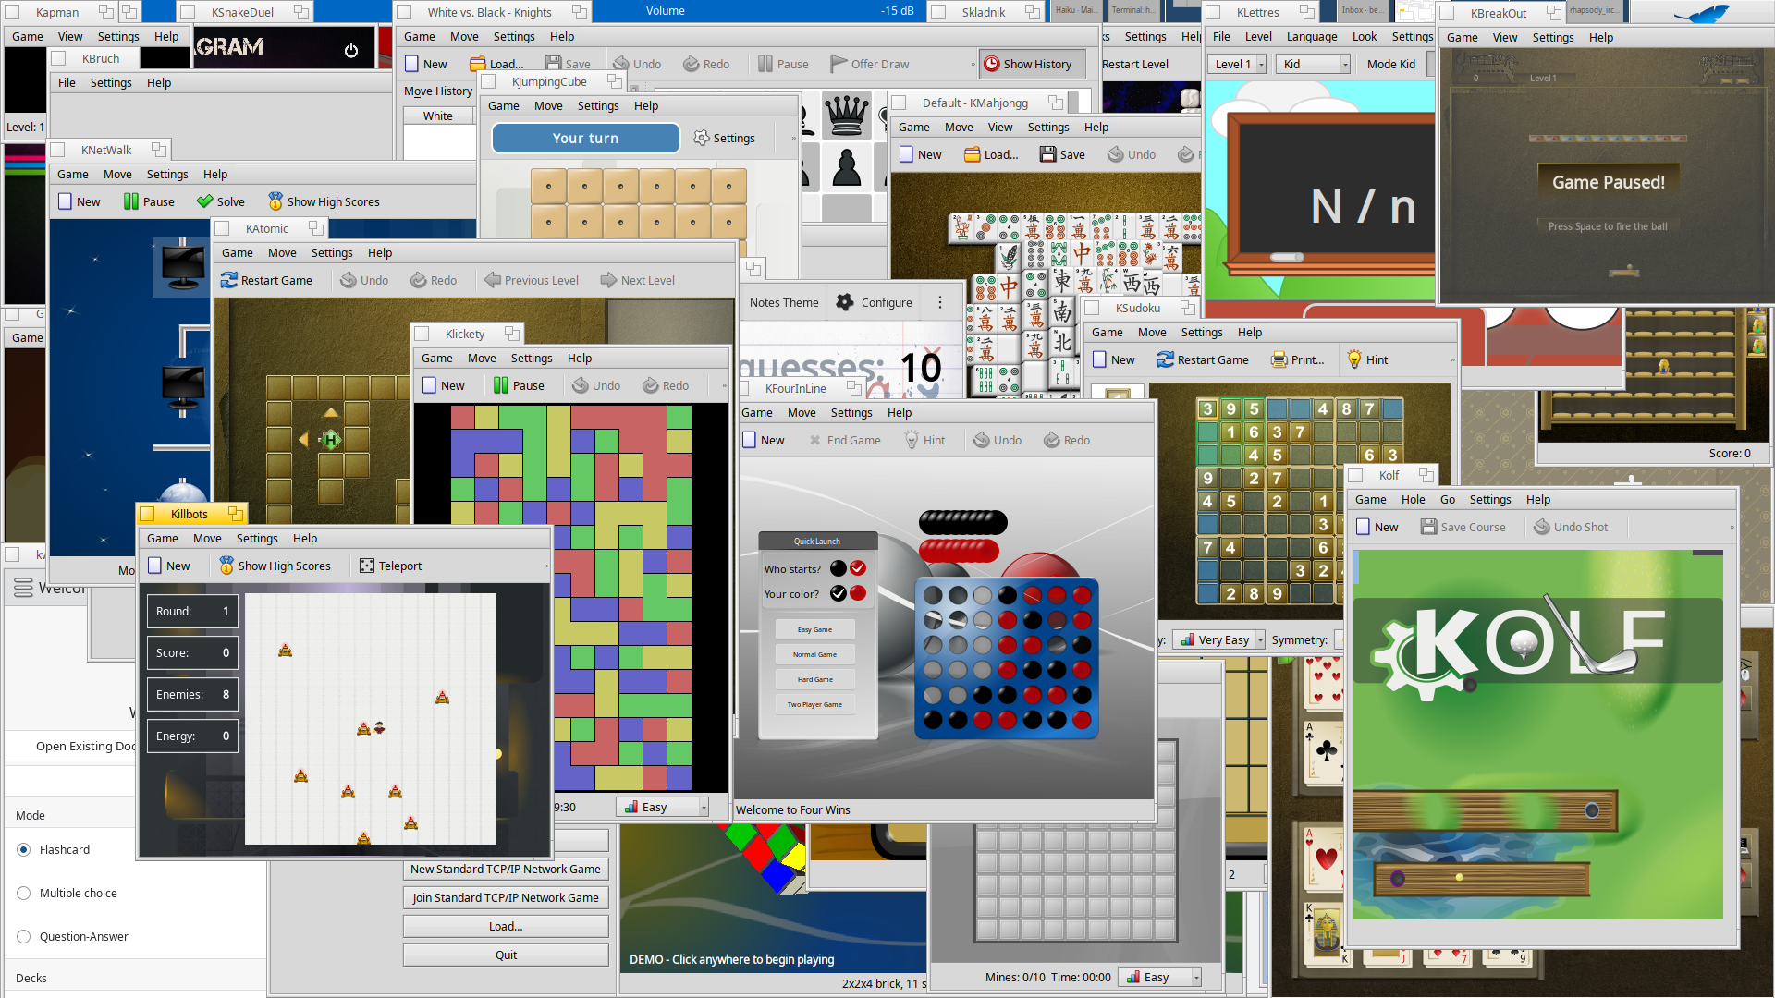Click the Teleport icon in Killbots toolbar

pyautogui.click(x=367, y=566)
